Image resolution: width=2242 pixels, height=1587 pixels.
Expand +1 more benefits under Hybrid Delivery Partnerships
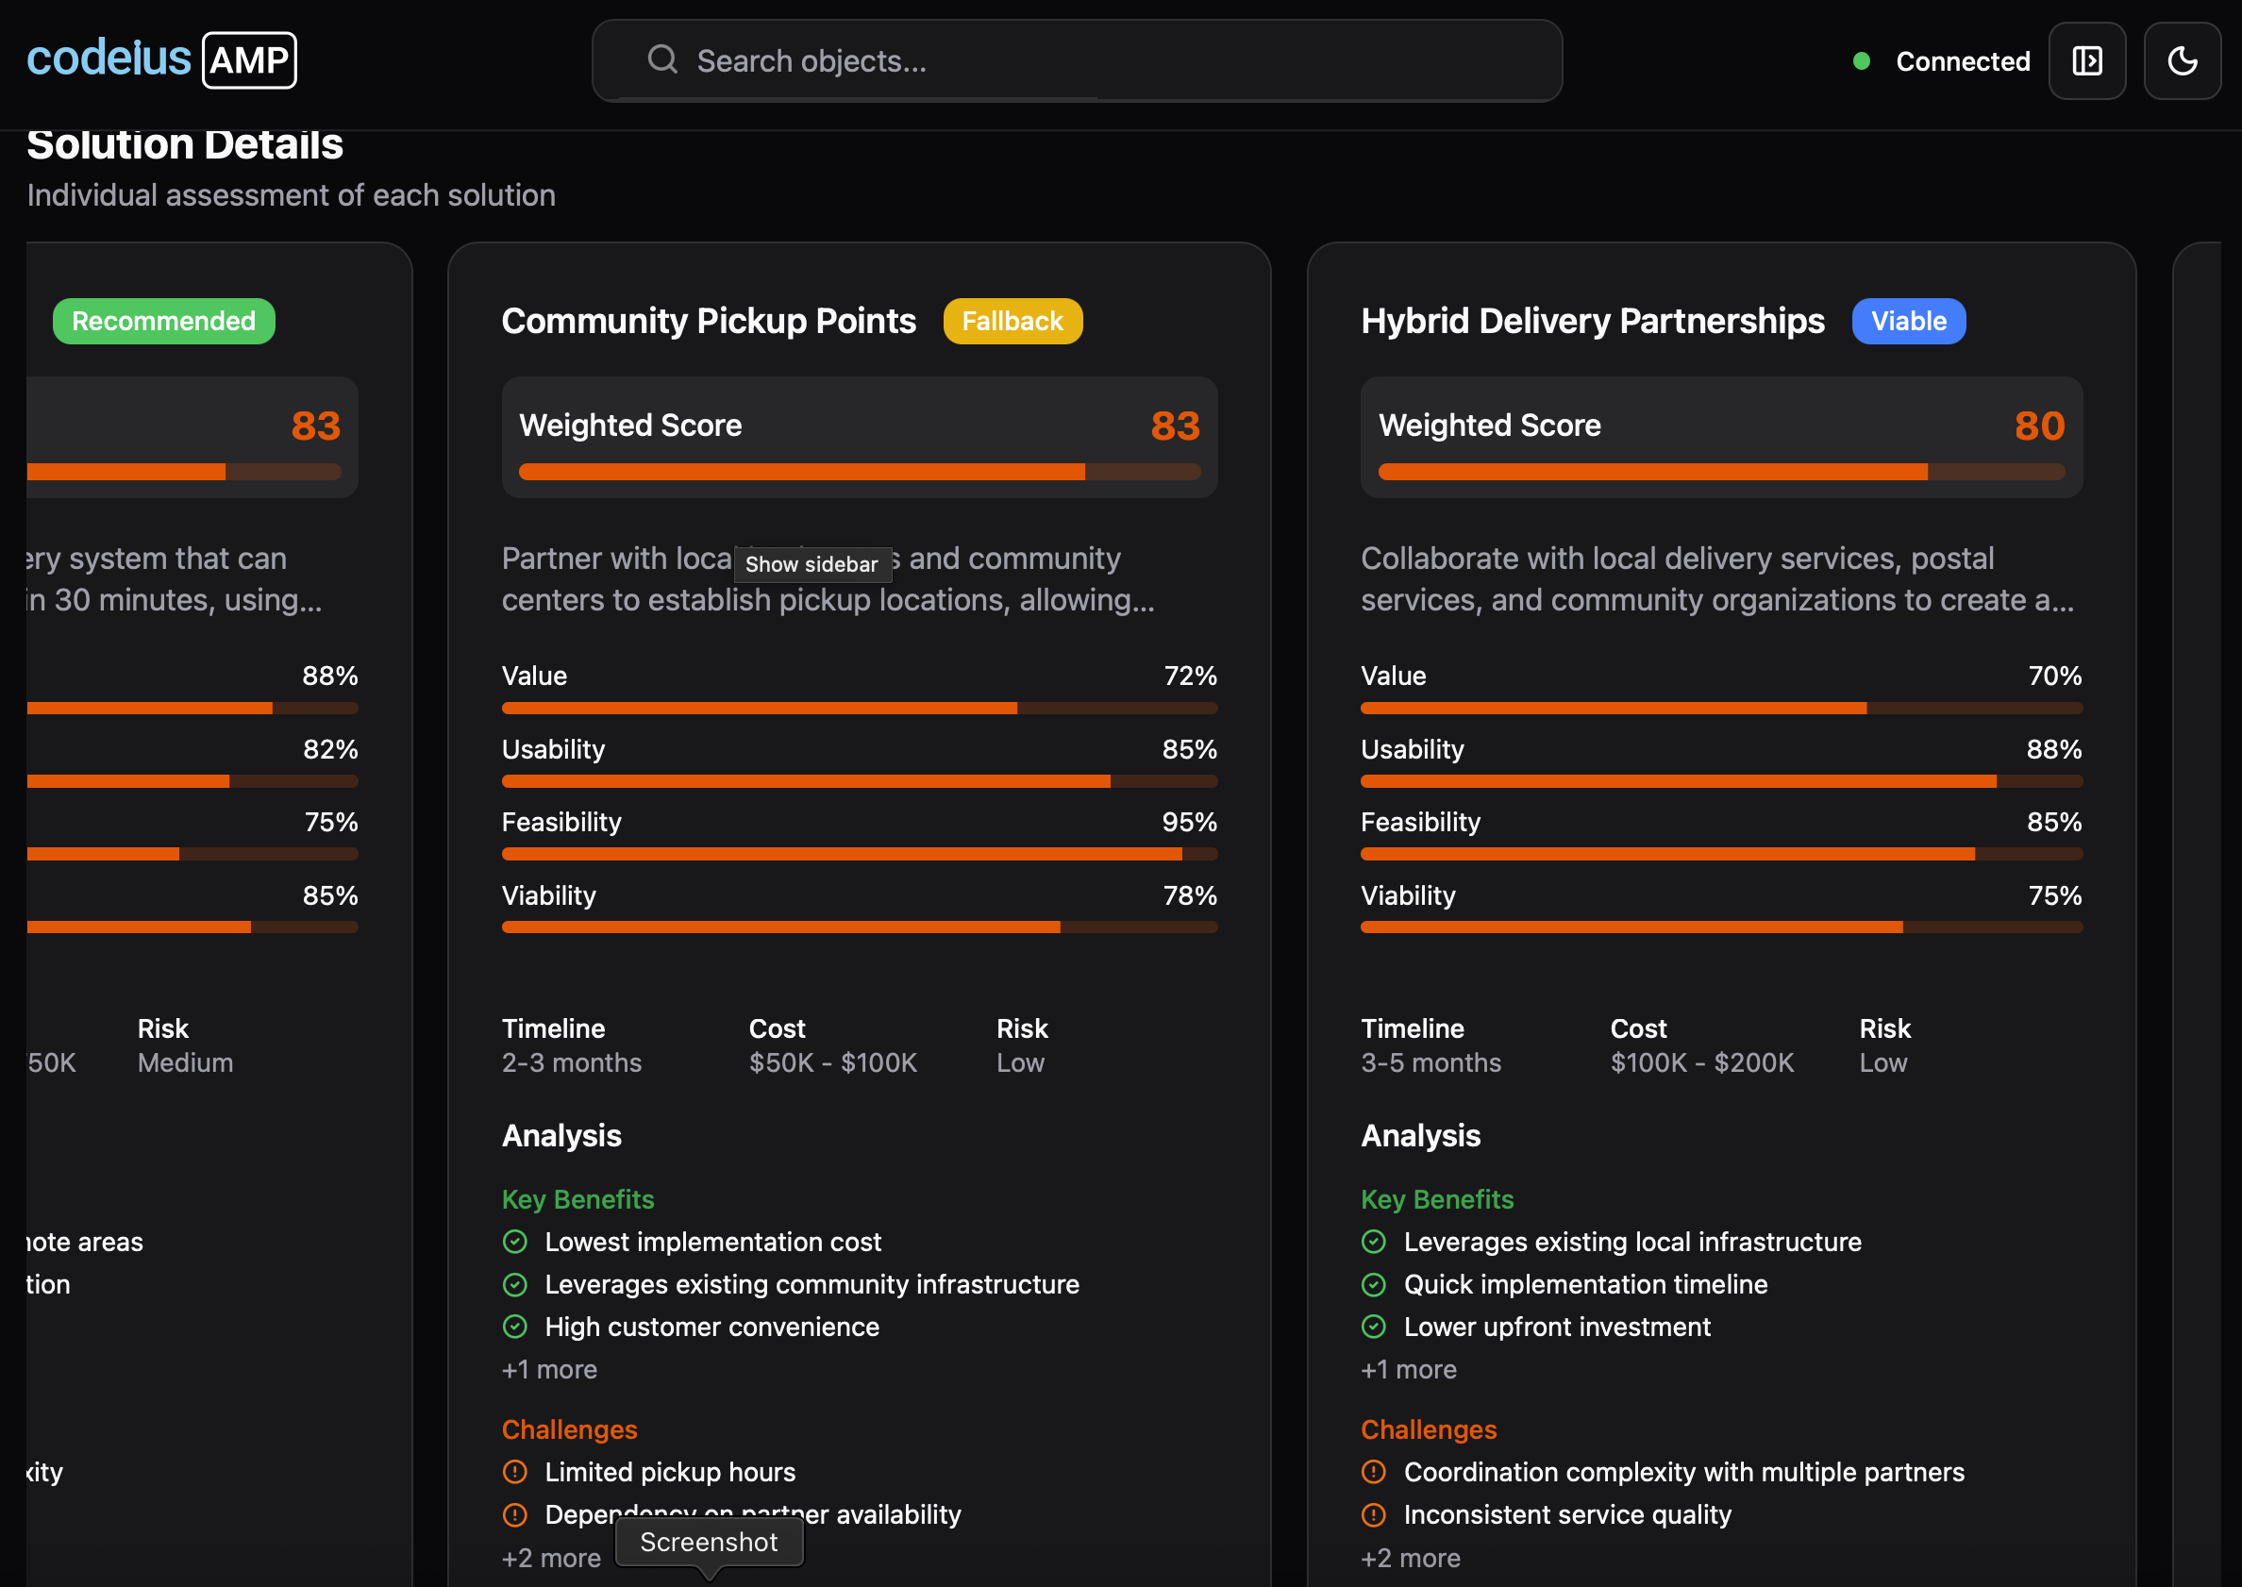1409,1369
